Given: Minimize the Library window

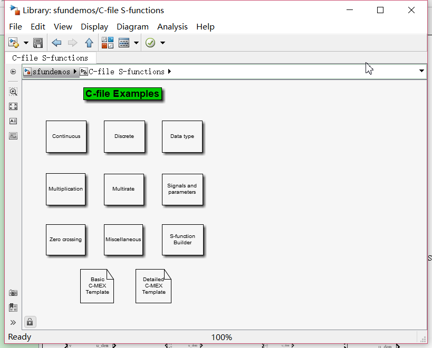Looking at the screenshot, I should pos(350,10).
